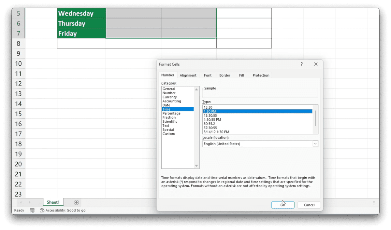Close the Format Cells dialog
391x230 pixels.
click(x=316, y=64)
